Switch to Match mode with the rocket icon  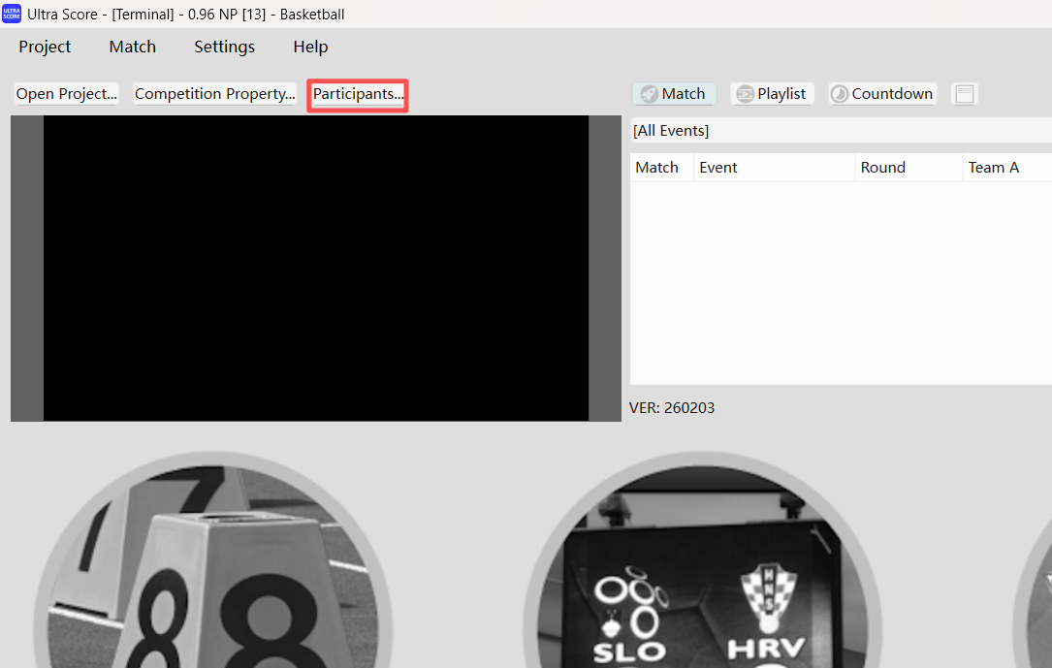674,94
